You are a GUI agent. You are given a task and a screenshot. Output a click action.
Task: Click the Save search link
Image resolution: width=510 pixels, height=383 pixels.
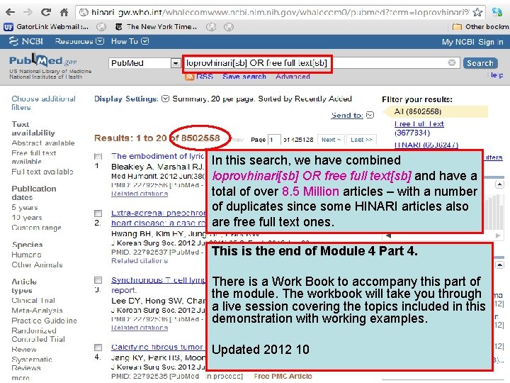244,77
